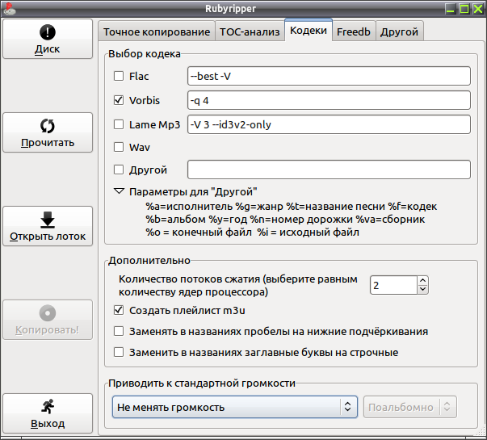This screenshot has width=487, height=440.
Task: Click the Открыть лоток eject arrow icon
Action: (x=48, y=220)
